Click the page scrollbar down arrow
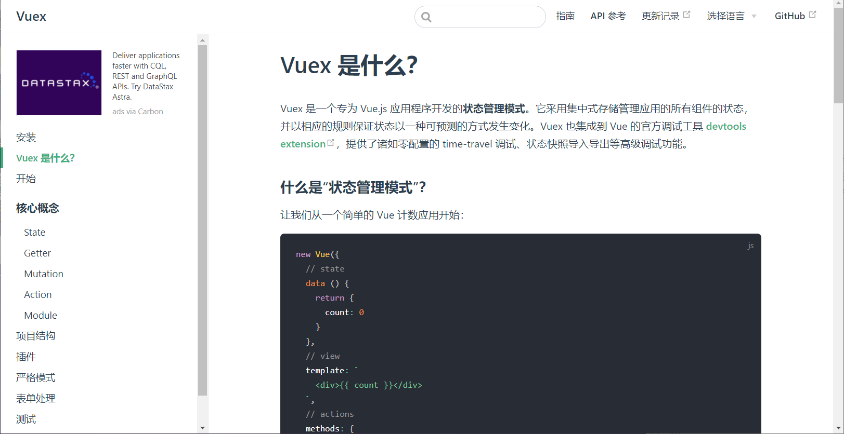The image size is (844, 434). point(838,429)
